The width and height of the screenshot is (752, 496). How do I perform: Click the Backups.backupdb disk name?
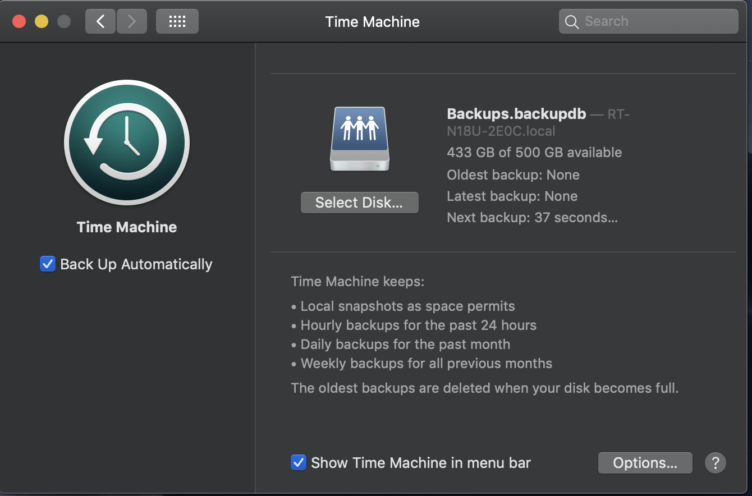pos(516,114)
